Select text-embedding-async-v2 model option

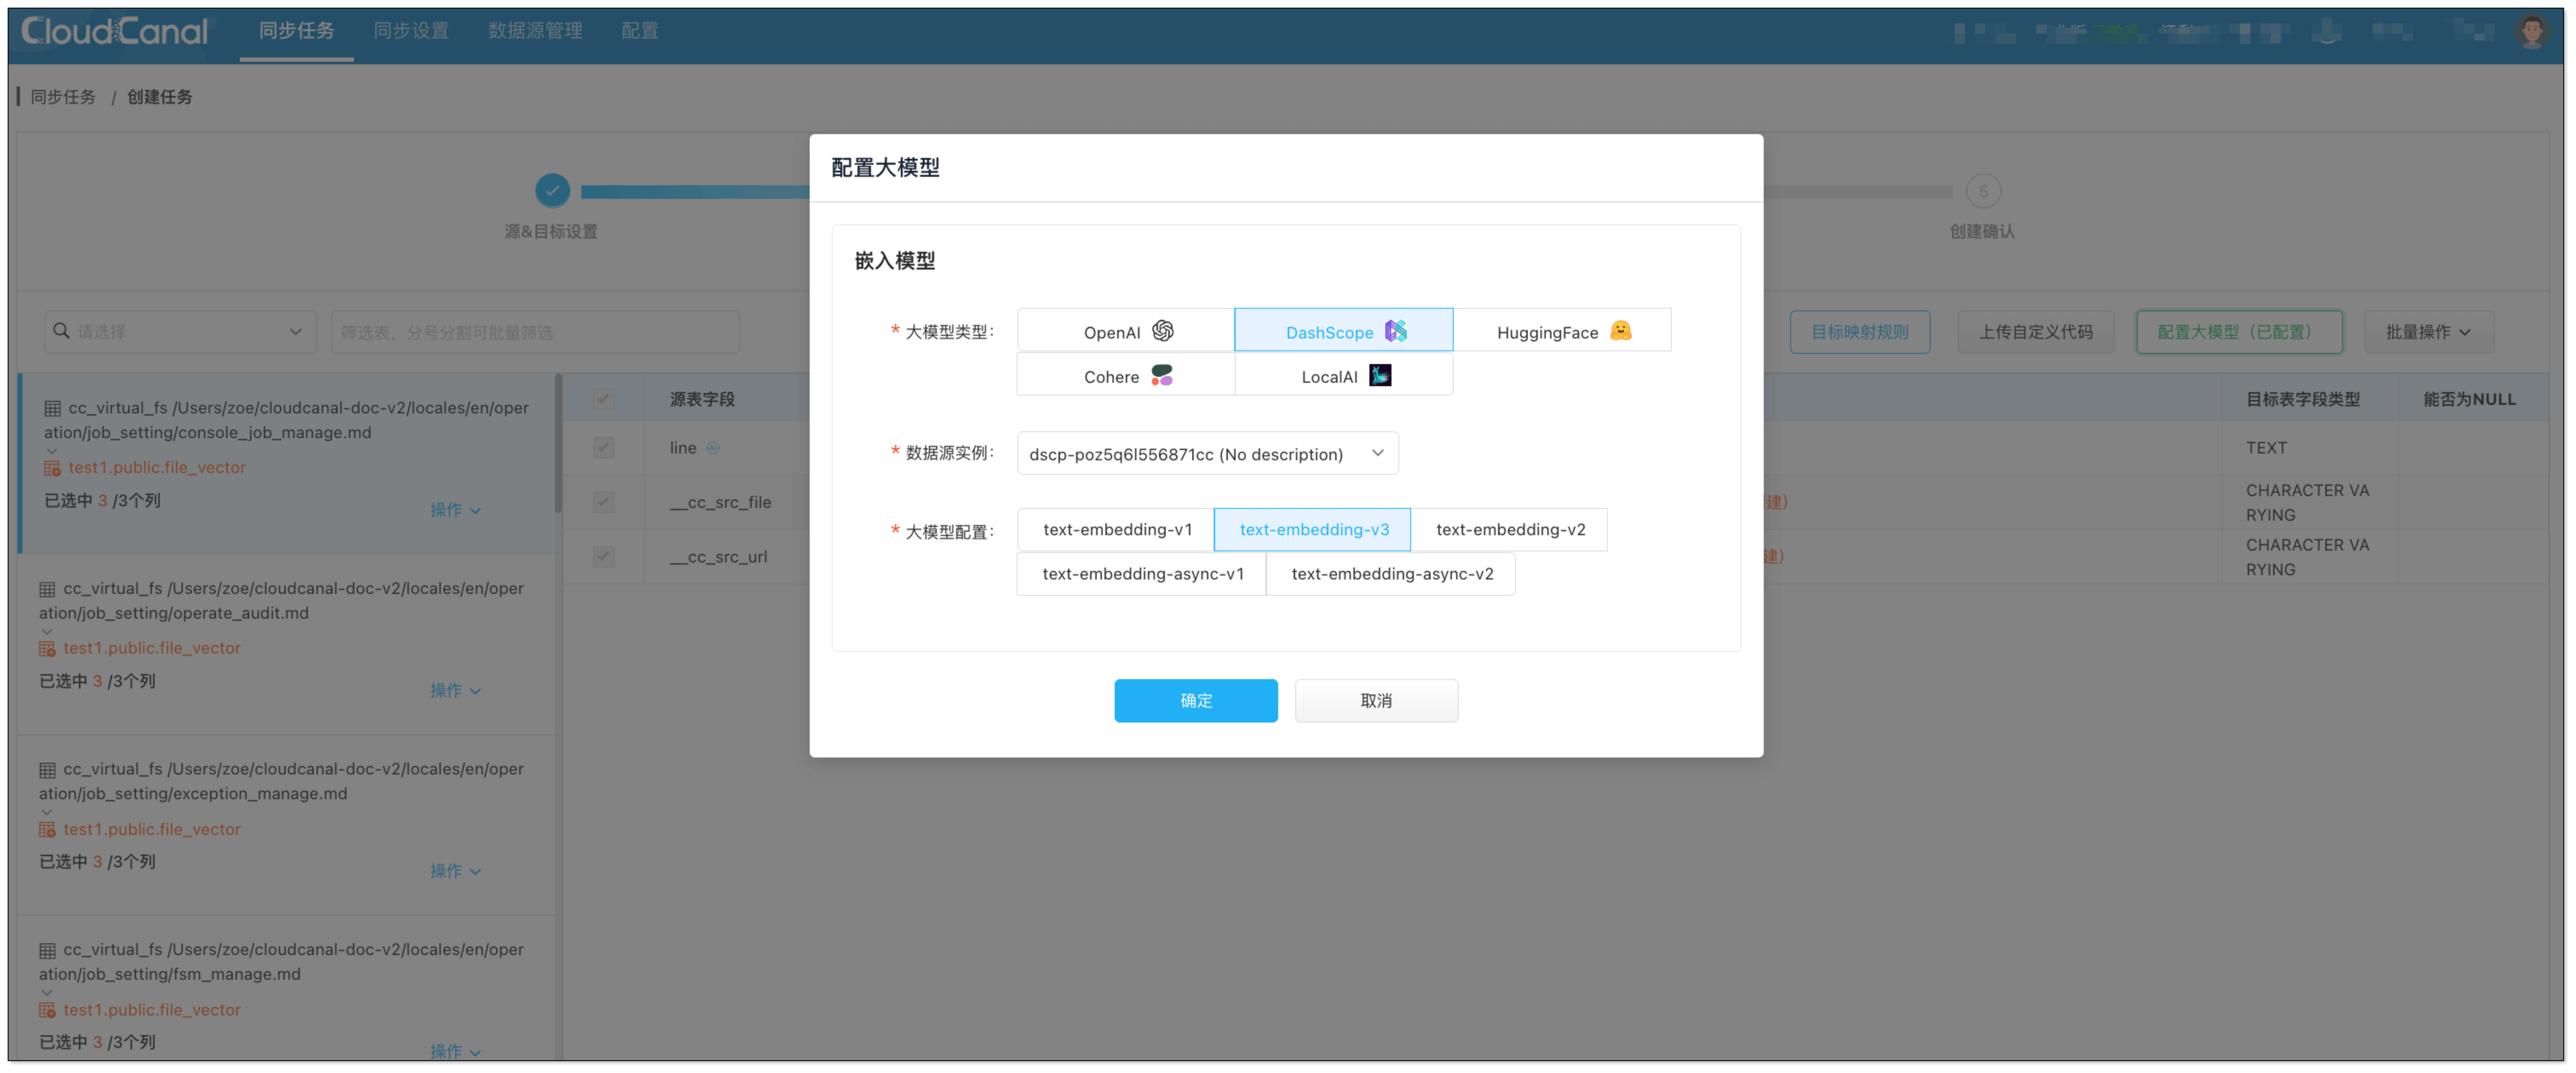point(1391,573)
